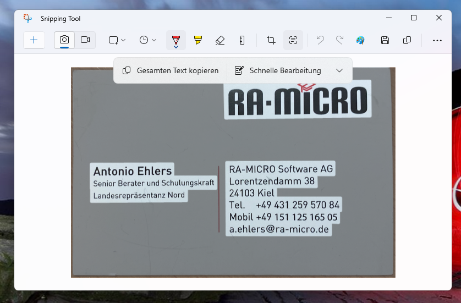Expand chevron next to Schnelle Bearbeitung
461x303 pixels.
point(339,70)
